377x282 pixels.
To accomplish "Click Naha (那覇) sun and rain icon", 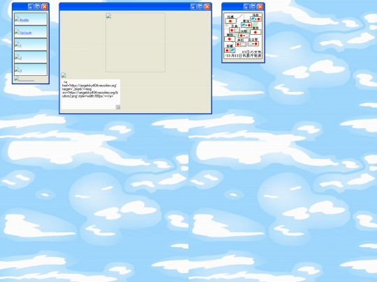I will click(230, 50).
